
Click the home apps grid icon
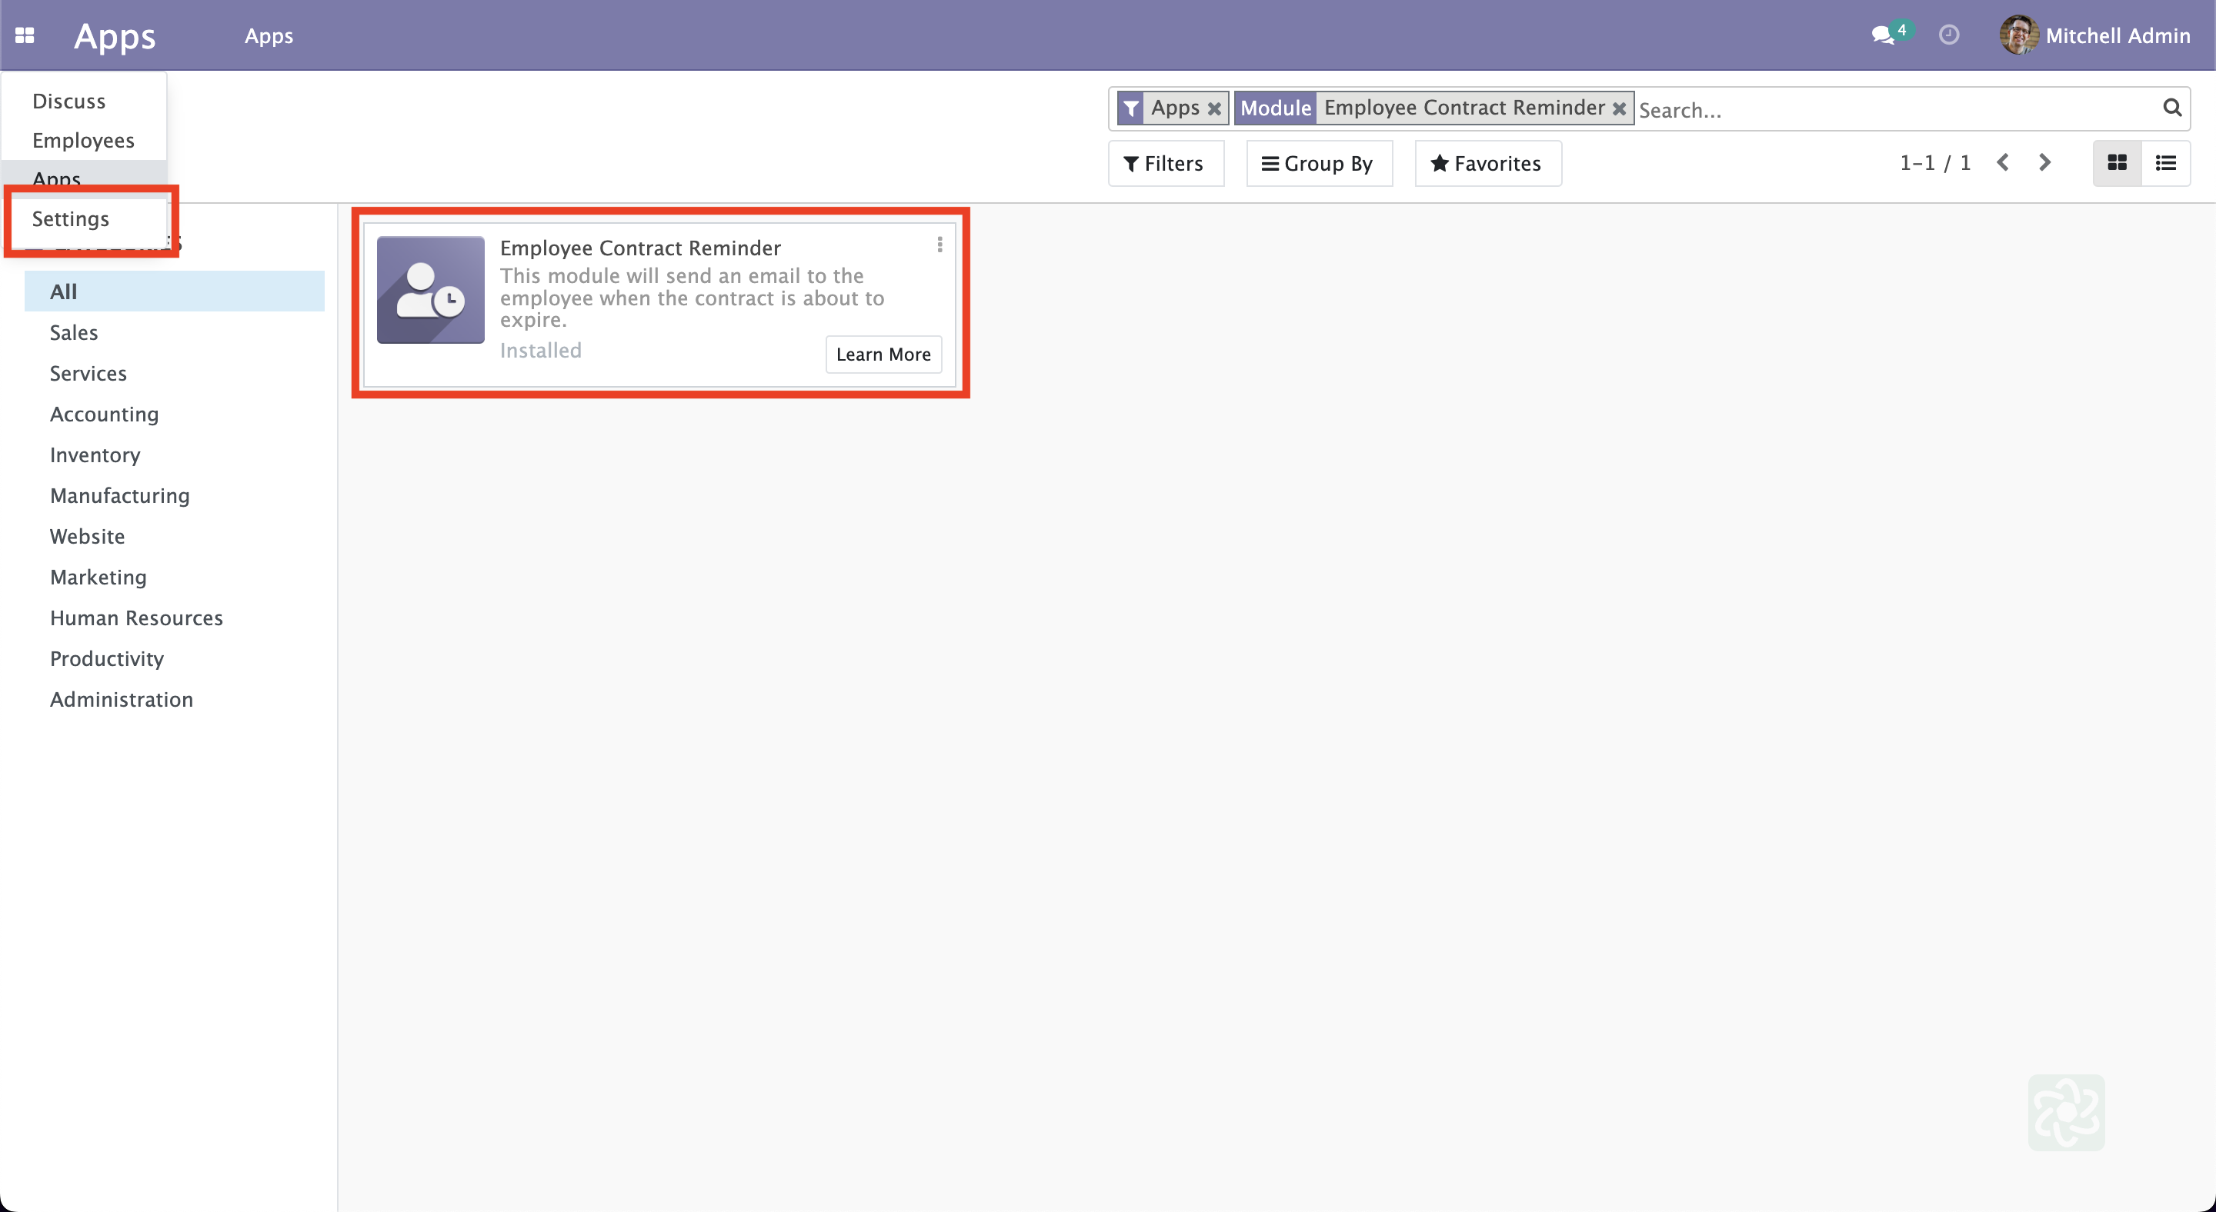pyautogui.click(x=24, y=35)
